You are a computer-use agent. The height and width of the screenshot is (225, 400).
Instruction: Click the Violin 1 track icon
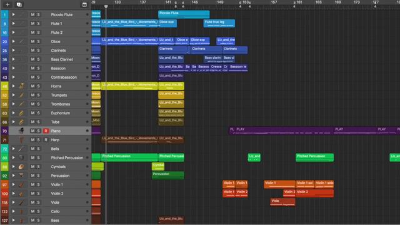[x=21, y=184]
